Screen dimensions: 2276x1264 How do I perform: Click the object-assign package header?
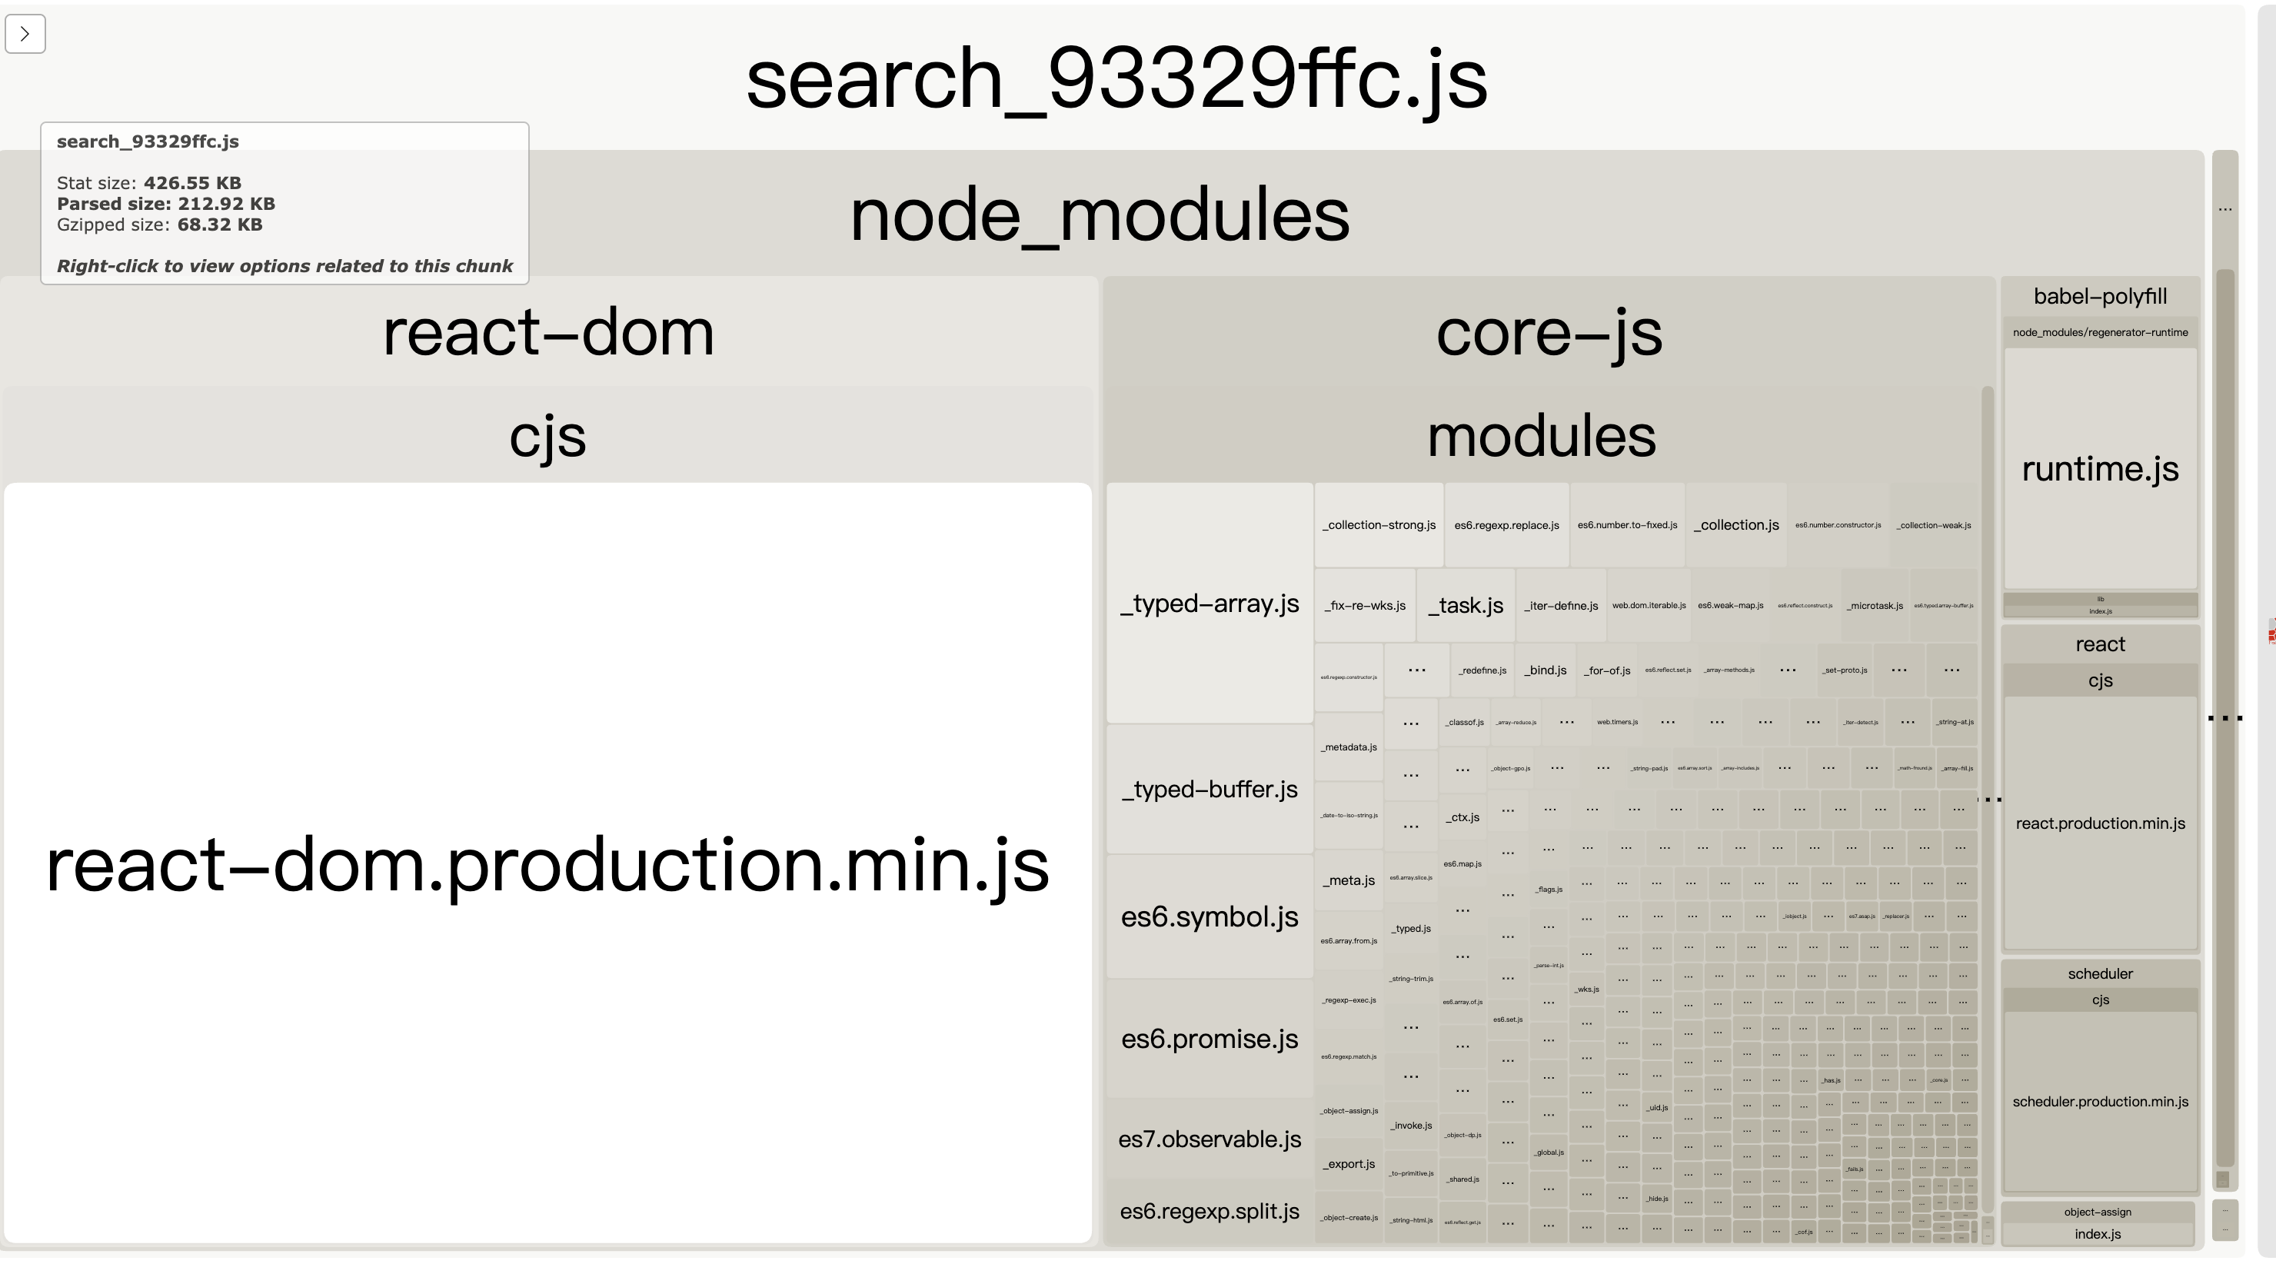point(2098,1212)
